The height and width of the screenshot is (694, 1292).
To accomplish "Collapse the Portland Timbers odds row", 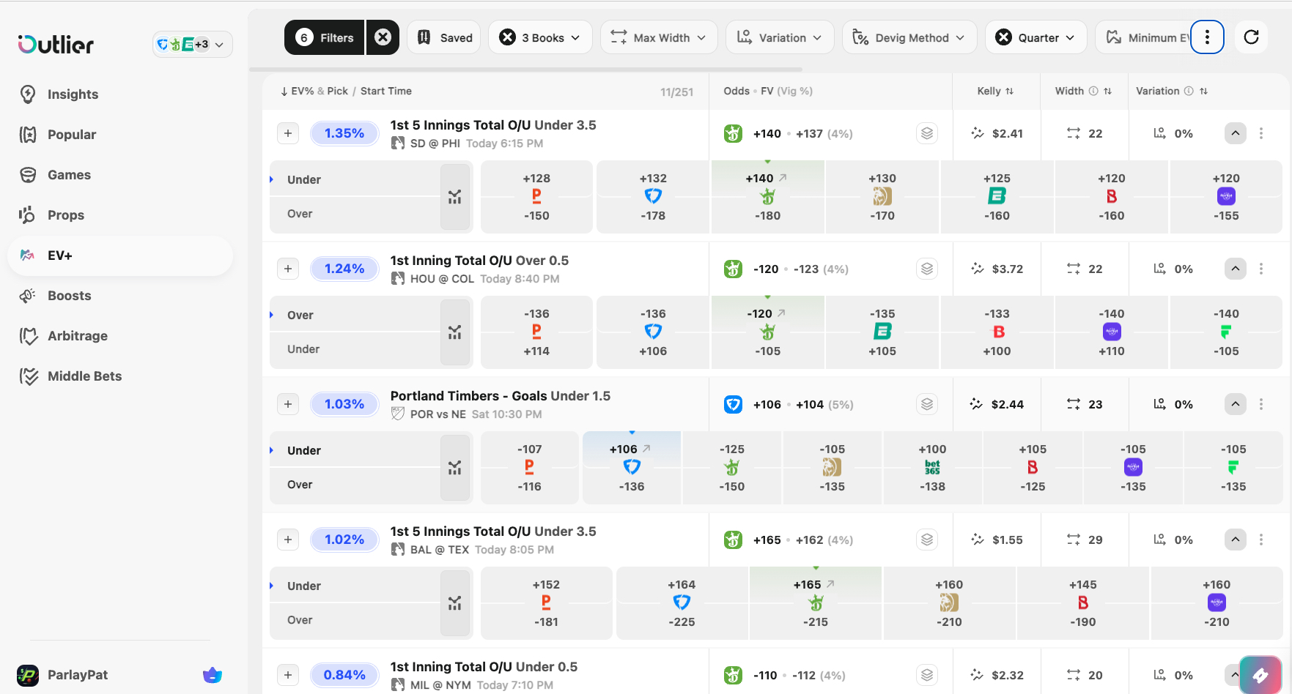I will (1236, 404).
